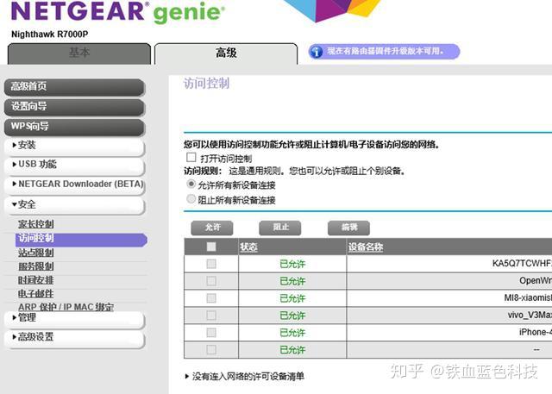Sort by 状态 column header

(x=249, y=247)
